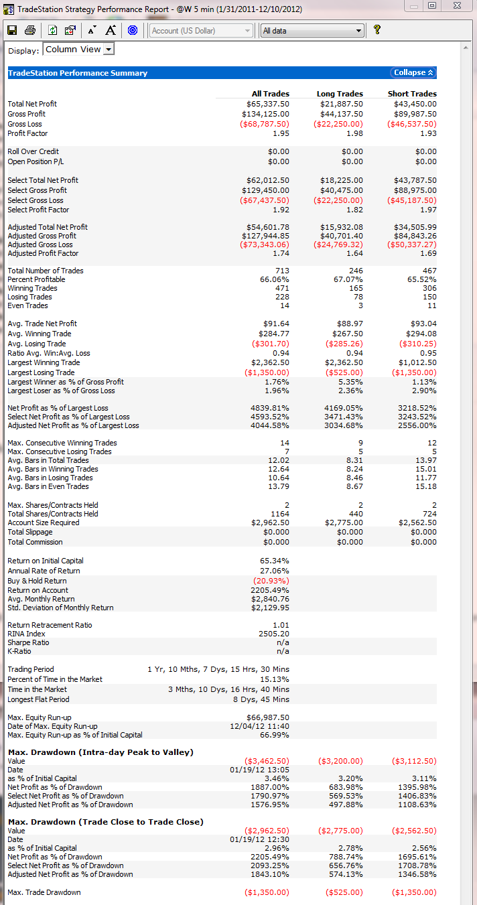The width and height of the screenshot is (477, 905).
Task: Click the Largest Winning Trade label
Action: point(44,362)
